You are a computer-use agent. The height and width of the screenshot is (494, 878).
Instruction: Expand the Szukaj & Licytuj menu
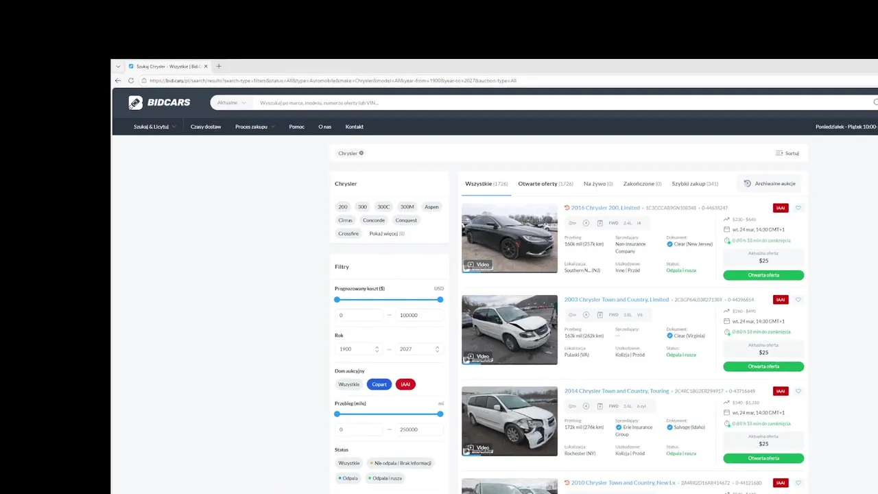click(154, 127)
